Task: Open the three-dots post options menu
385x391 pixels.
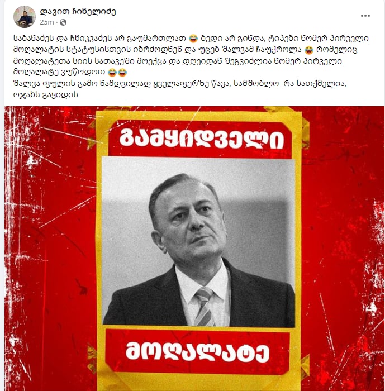Action: (x=365, y=16)
